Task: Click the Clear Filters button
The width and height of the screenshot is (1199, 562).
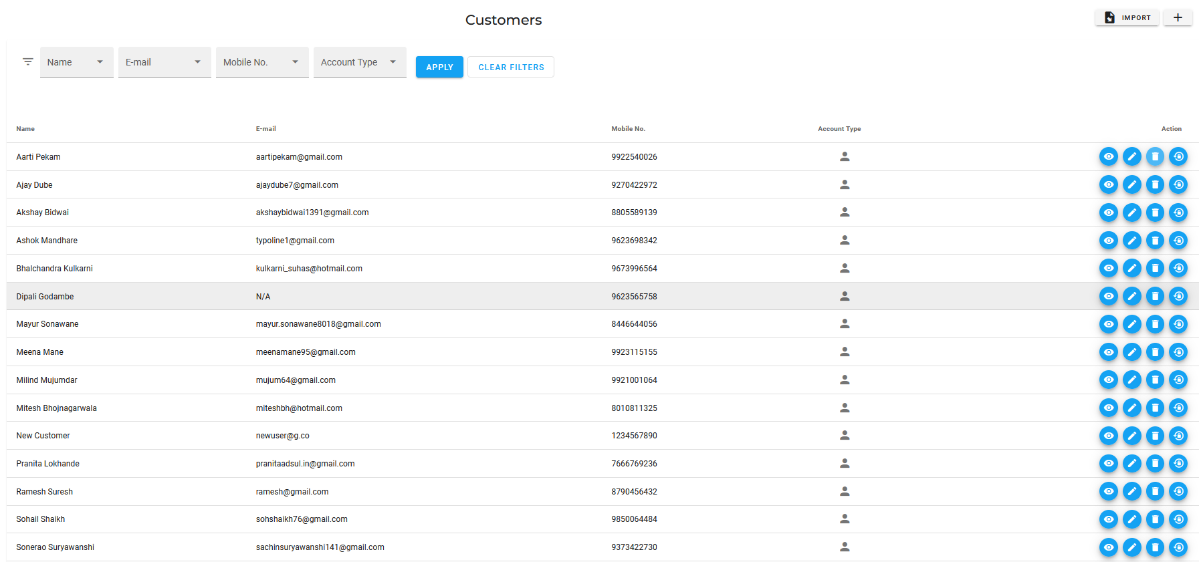Action: [x=511, y=67]
